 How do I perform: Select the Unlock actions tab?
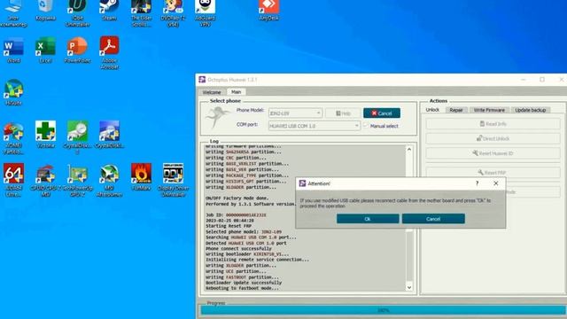(x=432, y=110)
